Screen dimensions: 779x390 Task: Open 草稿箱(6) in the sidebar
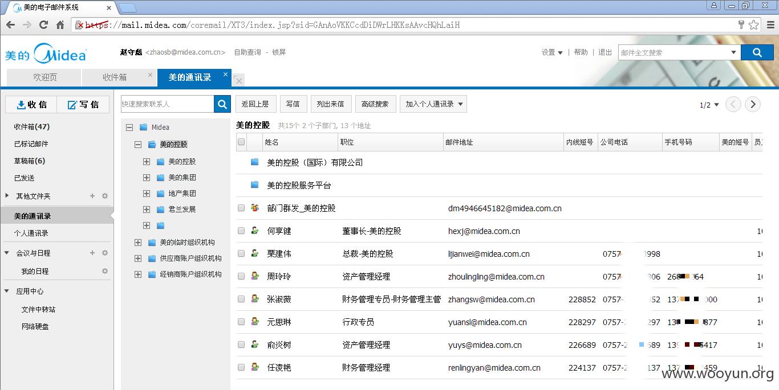coord(30,161)
